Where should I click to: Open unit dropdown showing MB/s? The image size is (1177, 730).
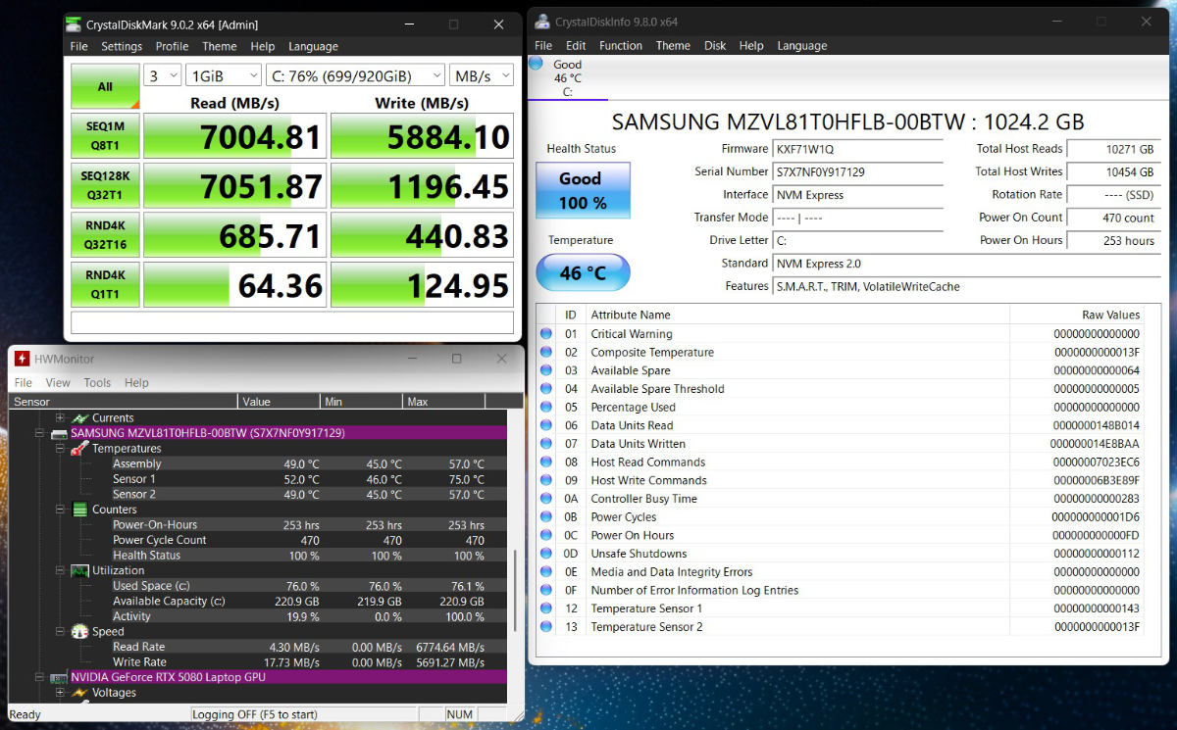click(482, 75)
